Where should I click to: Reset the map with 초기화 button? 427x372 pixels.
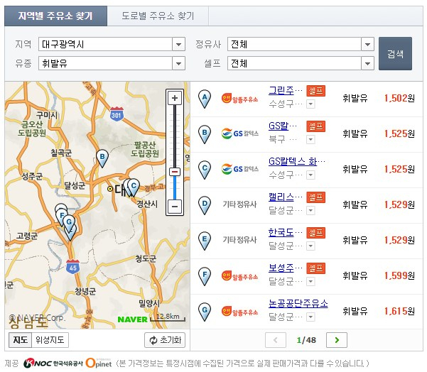165,340
